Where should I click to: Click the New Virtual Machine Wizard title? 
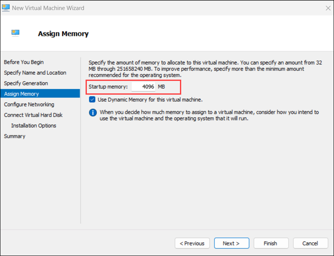[x=48, y=8]
